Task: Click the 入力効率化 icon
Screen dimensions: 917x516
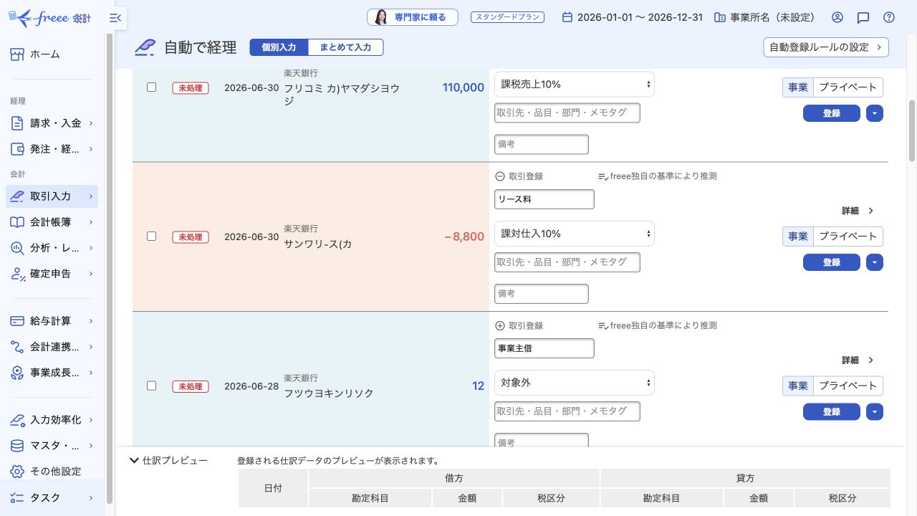Action: pyautogui.click(x=18, y=420)
